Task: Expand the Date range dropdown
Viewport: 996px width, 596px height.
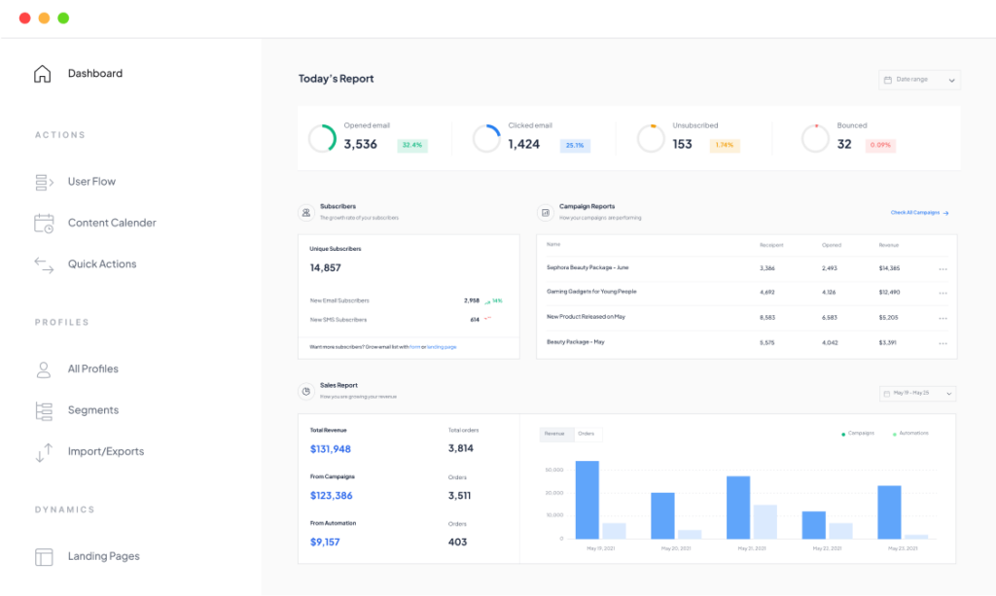Action: [x=919, y=80]
